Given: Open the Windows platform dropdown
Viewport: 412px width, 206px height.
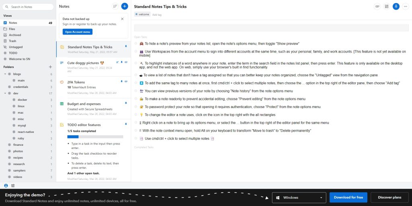Looking at the screenshot, I should coord(299,198).
